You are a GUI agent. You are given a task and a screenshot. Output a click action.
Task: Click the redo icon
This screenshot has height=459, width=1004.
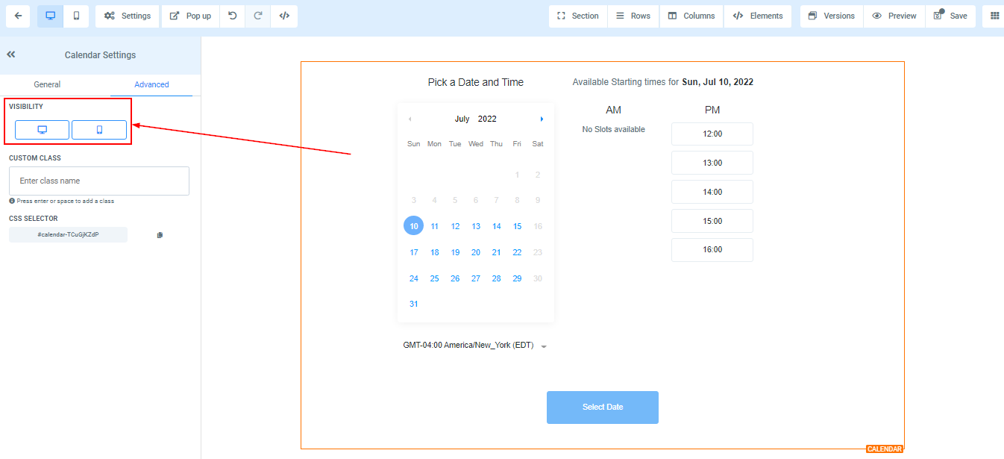coord(258,16)
